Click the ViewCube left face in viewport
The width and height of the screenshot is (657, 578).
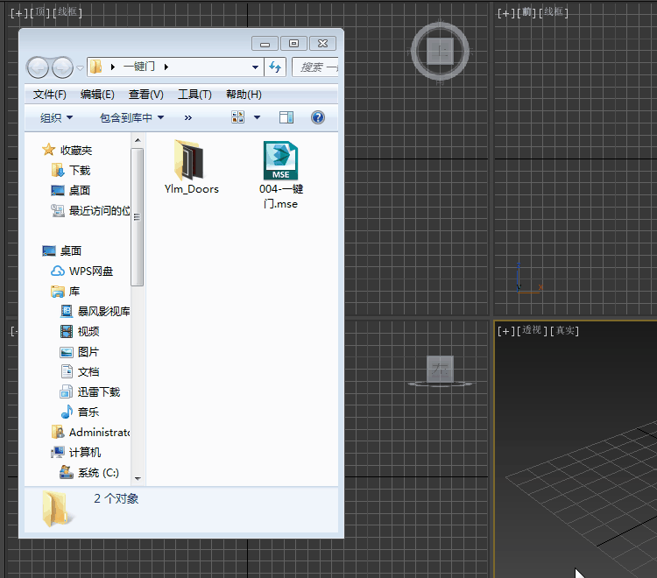click(439, 370)
